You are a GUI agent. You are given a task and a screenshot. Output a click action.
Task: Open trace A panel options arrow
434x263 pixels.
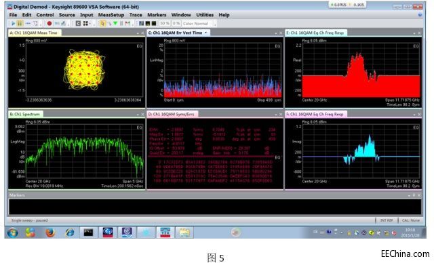coord(138,33)
